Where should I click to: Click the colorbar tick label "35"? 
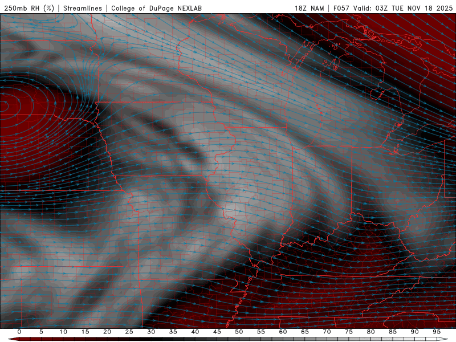click(173, 332)
